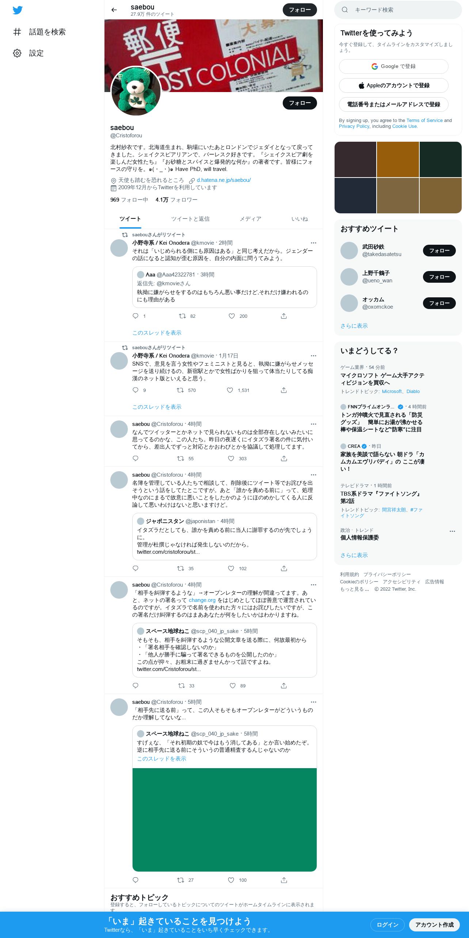Expand もっと見る footer links
Viewport: 469px width, 938px height.
coord(355,589)
